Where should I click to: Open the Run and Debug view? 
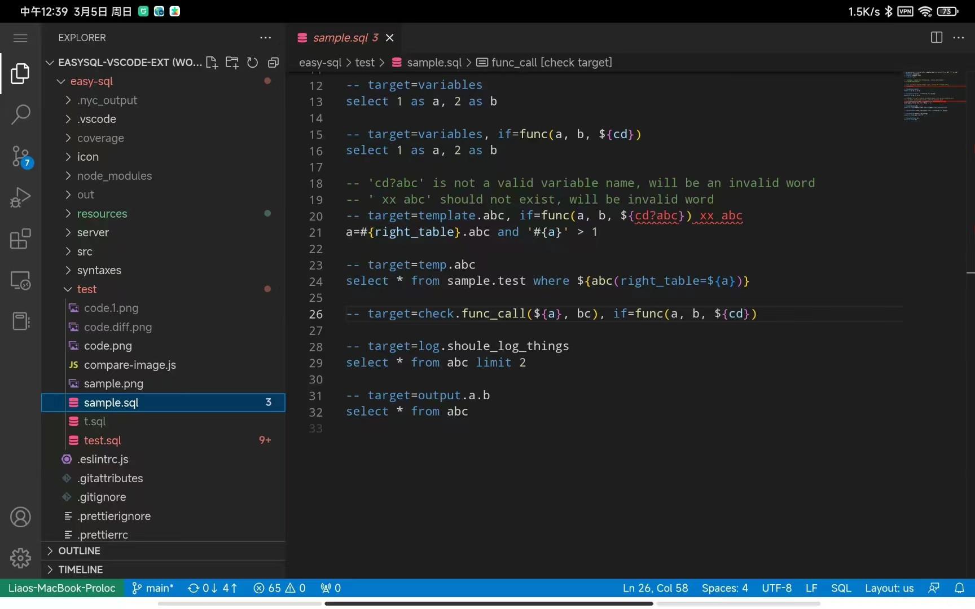point(20,197)
